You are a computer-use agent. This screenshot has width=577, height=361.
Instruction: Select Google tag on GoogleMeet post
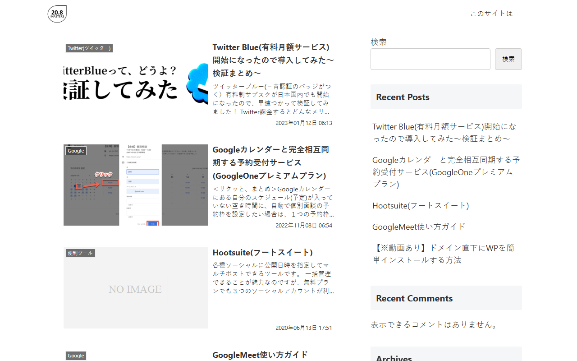(x=76, y=356)
